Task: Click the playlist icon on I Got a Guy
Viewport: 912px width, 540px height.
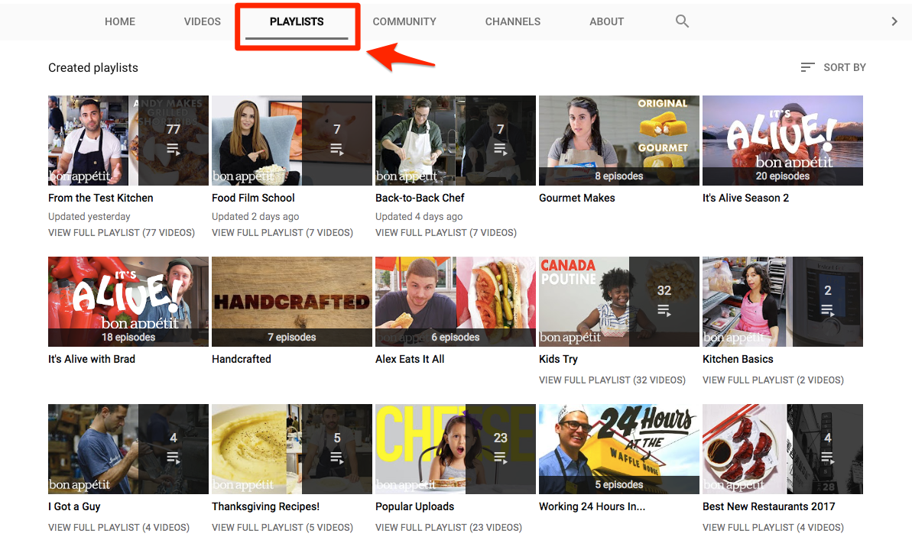Action: pos(174,458)
